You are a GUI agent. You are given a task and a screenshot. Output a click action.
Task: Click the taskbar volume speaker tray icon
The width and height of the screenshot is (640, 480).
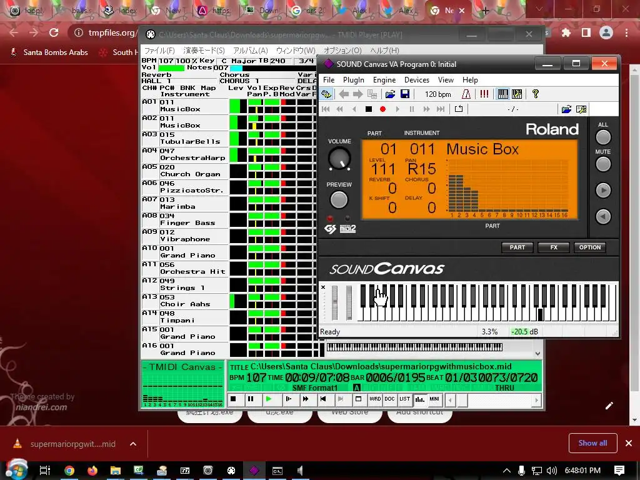click(x=552, y=471)
